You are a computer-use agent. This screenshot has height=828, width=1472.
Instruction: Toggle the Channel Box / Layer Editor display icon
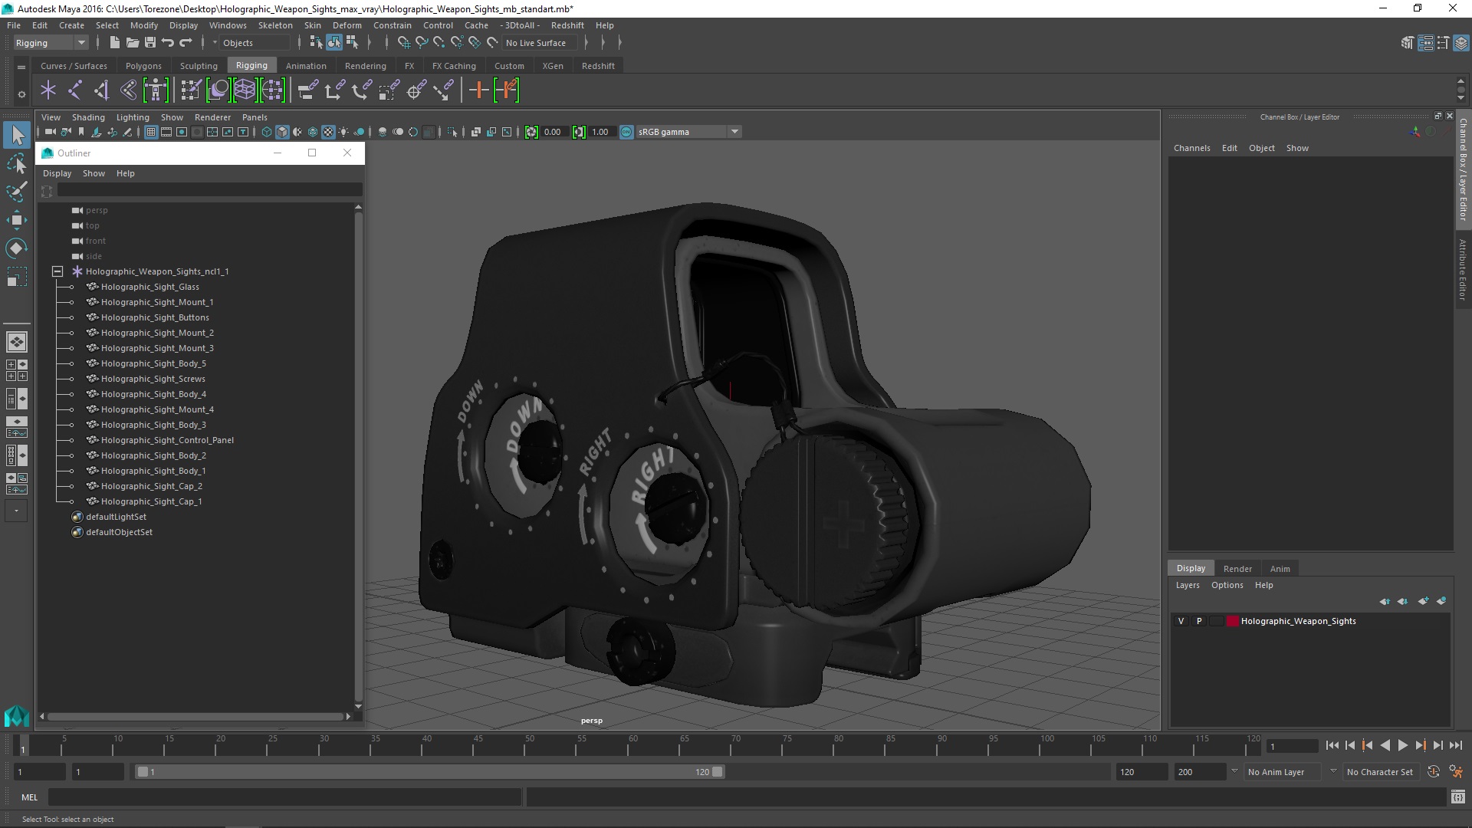coord(1461,43)
